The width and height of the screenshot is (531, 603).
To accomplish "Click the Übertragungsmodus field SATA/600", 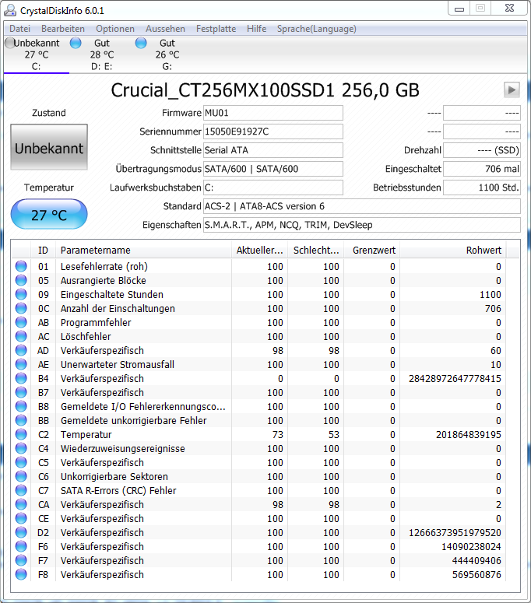I will tap(273, 169).
